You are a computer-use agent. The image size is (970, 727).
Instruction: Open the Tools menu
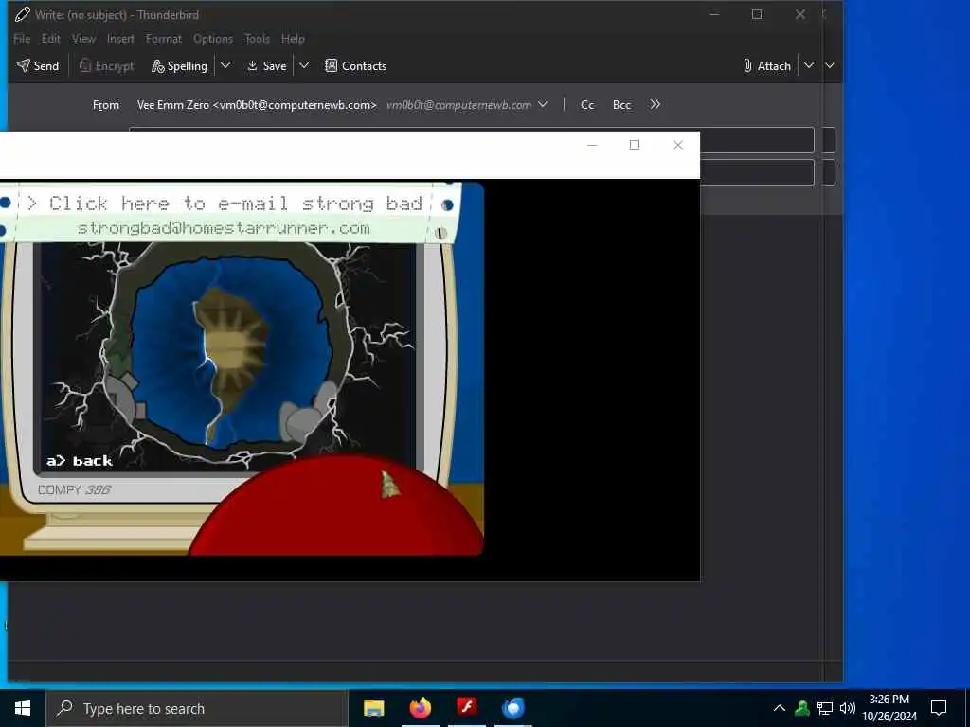click(257, 39)
